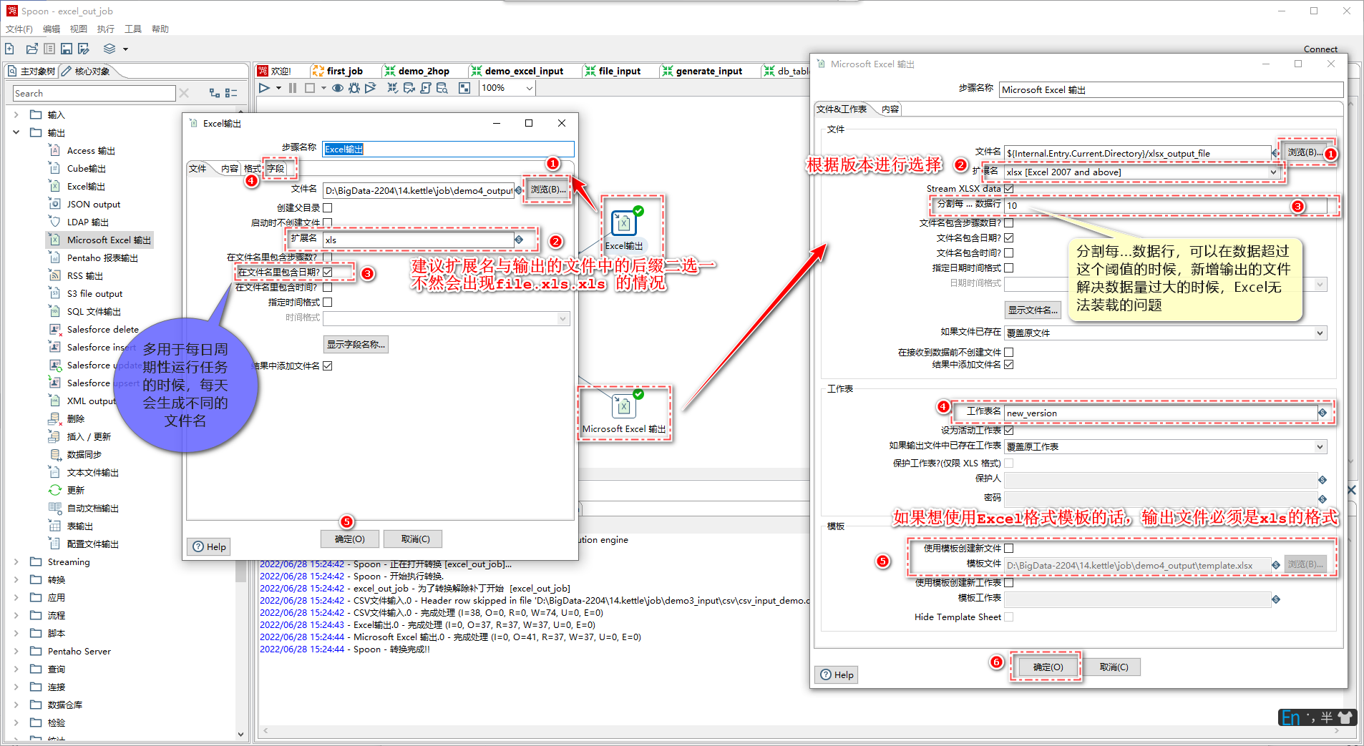
Task: Stop the transformation square icon
Action: (x=310, y=88)
